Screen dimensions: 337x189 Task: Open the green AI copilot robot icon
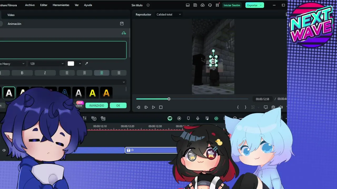pyautogui.click(x=170, y=118)
